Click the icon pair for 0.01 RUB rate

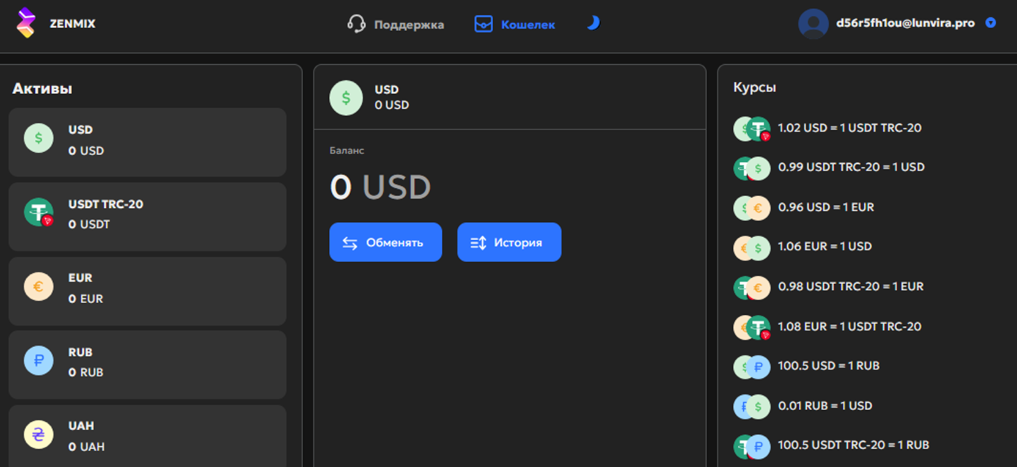pyautogui.click(x=752, y=407)
